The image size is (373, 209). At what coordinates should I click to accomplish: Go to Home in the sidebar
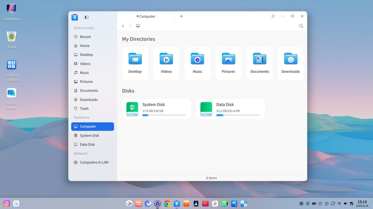pyautogui.click(x=93, y=46)
